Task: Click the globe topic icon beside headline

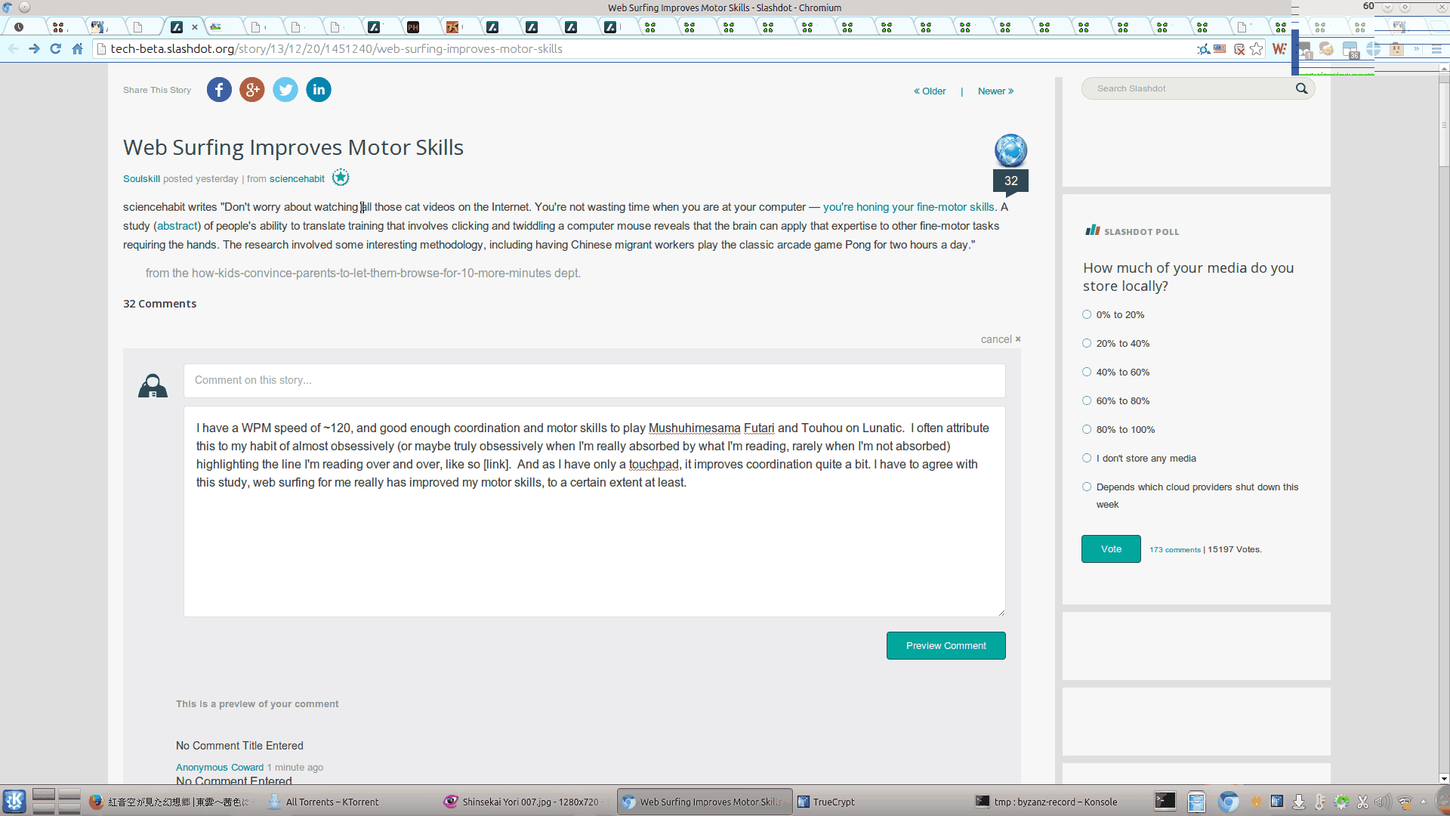Action: pos(1010,150)
